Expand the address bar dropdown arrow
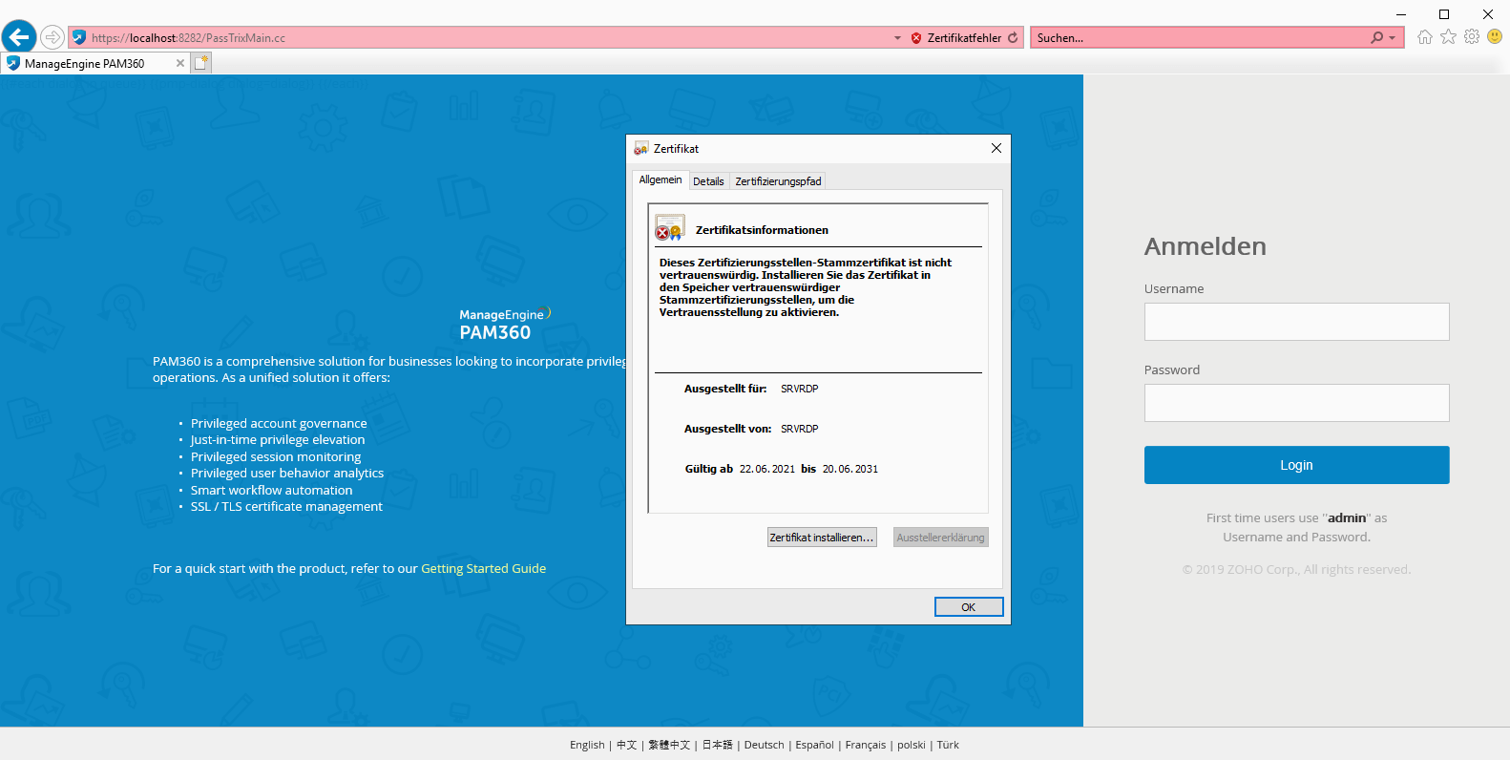The width and height of the screenshot is (1510, 760). pyautogui.click(x=897, y=38)
